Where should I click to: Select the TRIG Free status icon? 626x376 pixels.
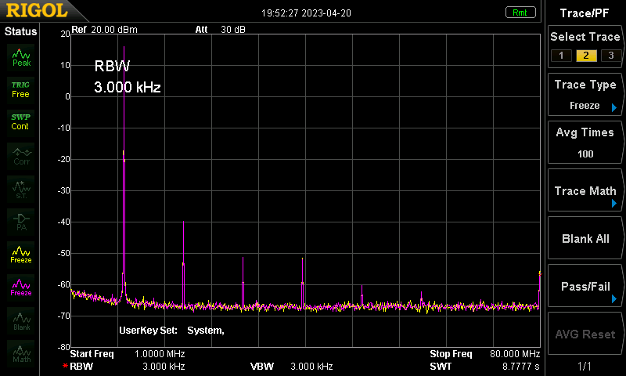[x=21, y=90]
